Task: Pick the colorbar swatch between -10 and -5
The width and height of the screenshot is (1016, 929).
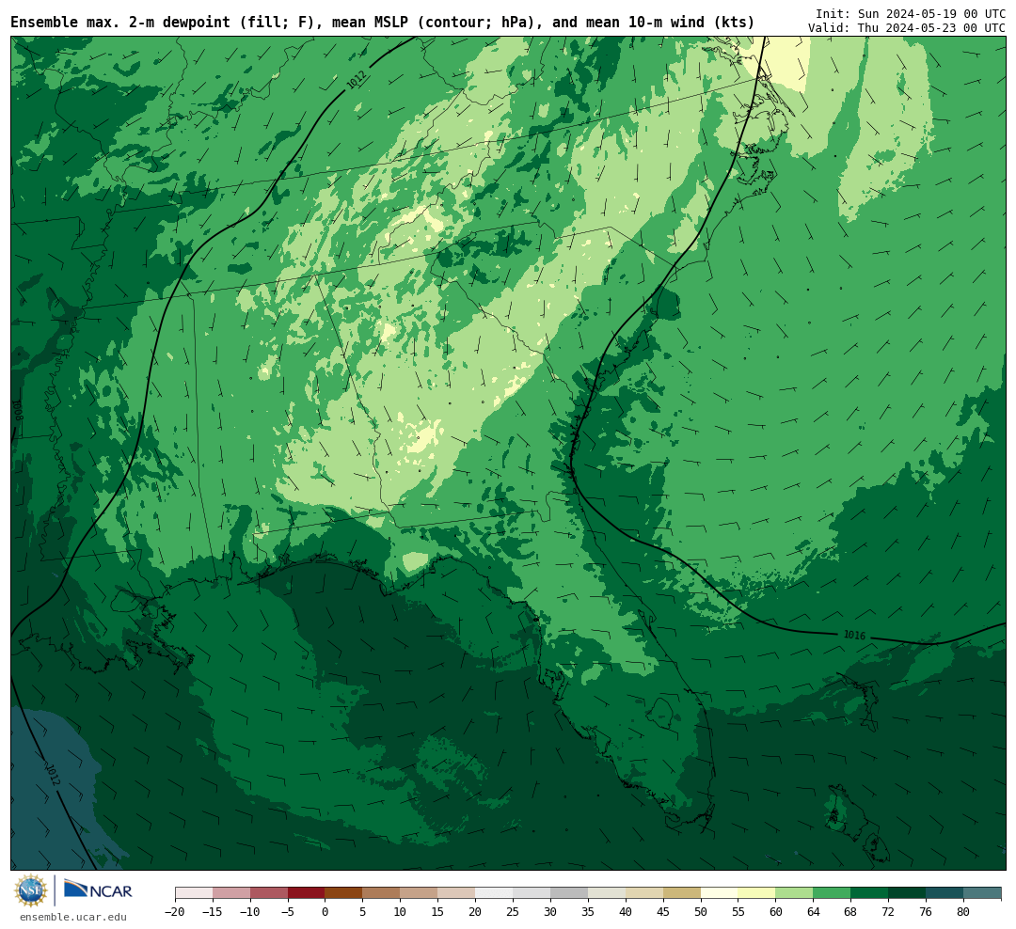Action: pos(269,893)
